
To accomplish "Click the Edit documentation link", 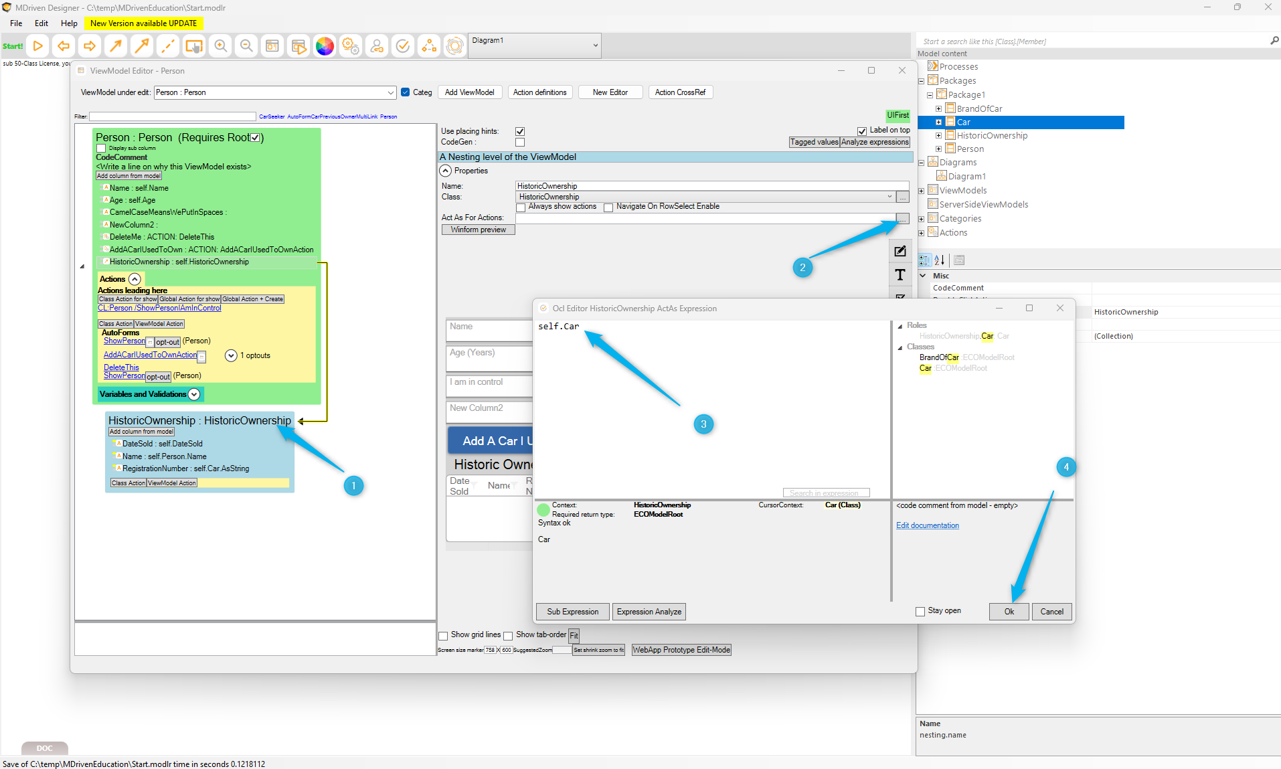I will pyautogui.click(x=927, y=525).
